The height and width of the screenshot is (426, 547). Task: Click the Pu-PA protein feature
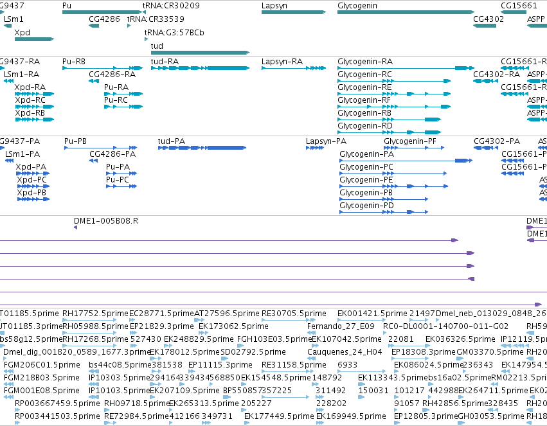[121, 173]
